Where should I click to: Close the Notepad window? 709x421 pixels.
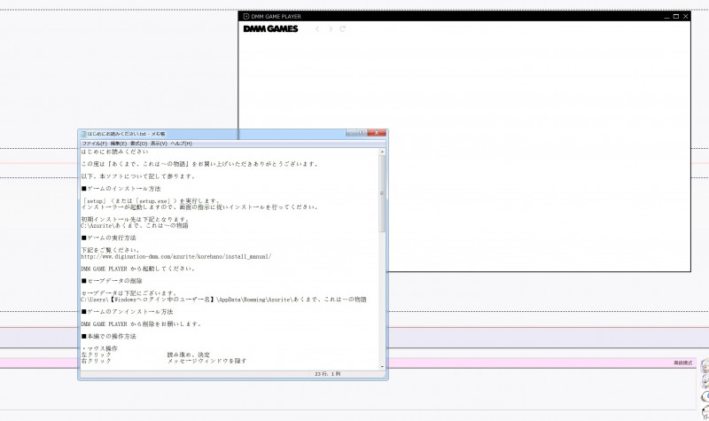coord(377,133)
